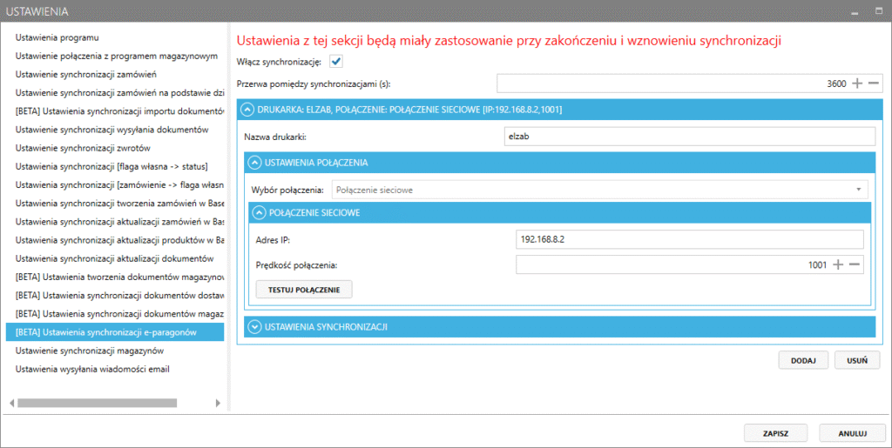Select Ustawienie synchronizacji magazynów
Screen dimensions: 892x448
coord(90,351)
